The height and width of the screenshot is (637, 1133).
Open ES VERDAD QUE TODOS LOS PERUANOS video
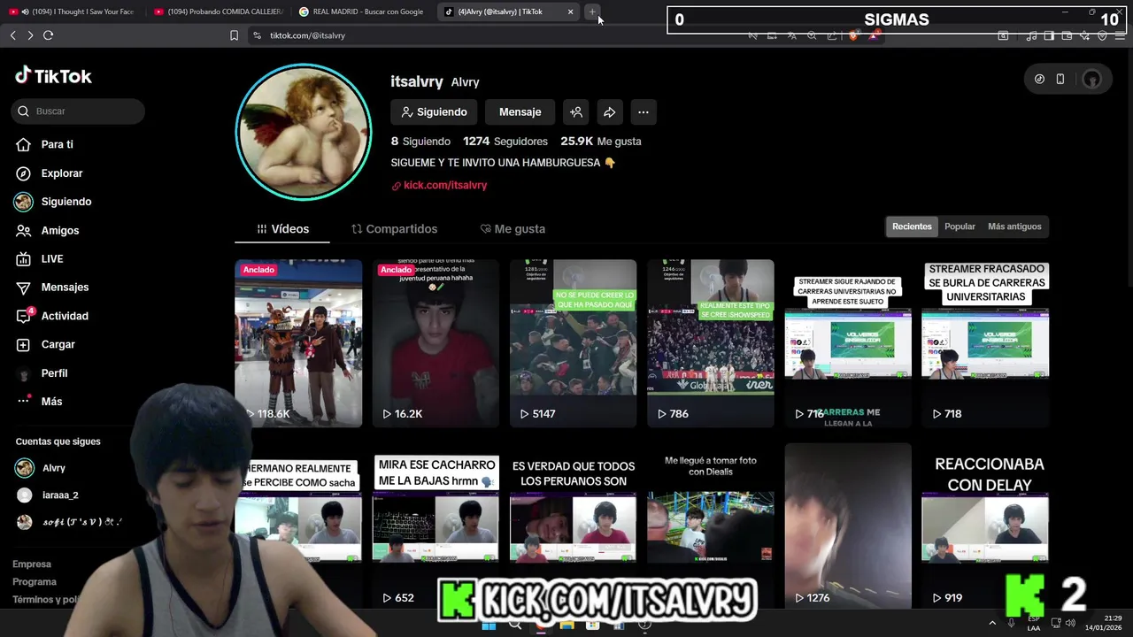(x=573, y=526)
